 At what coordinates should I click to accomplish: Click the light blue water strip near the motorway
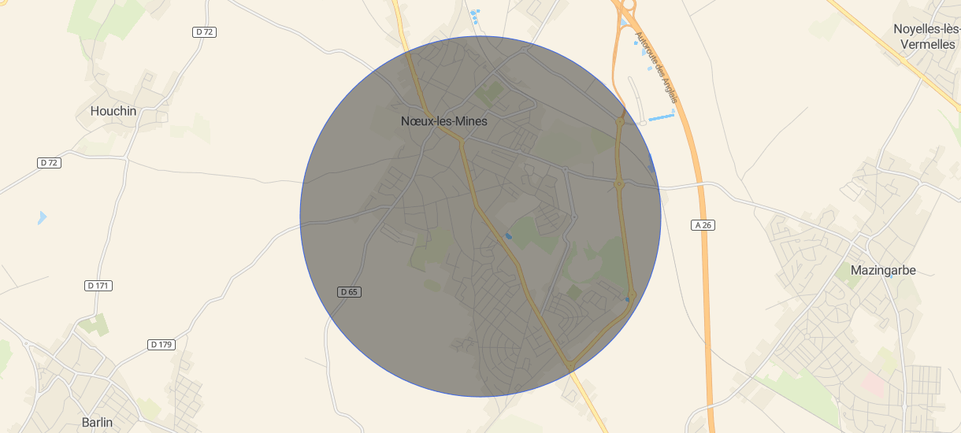coord(662,117)
